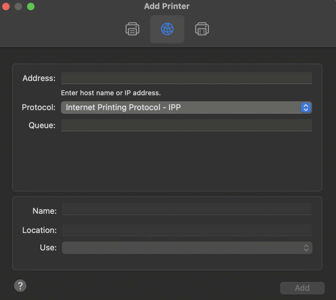Click the green zoom traffic light
This screenshot has height=300, width=336.
click(x=31, y=6)
